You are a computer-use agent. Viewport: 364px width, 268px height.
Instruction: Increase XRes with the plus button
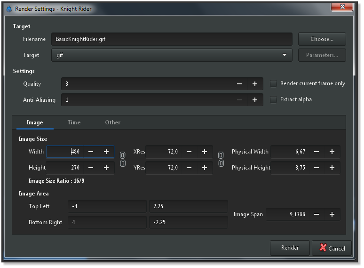(205, 152)
